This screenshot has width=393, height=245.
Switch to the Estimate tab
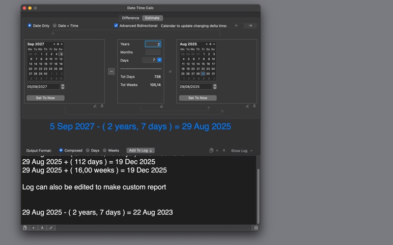pyautogui.click(x=152, y=18)
